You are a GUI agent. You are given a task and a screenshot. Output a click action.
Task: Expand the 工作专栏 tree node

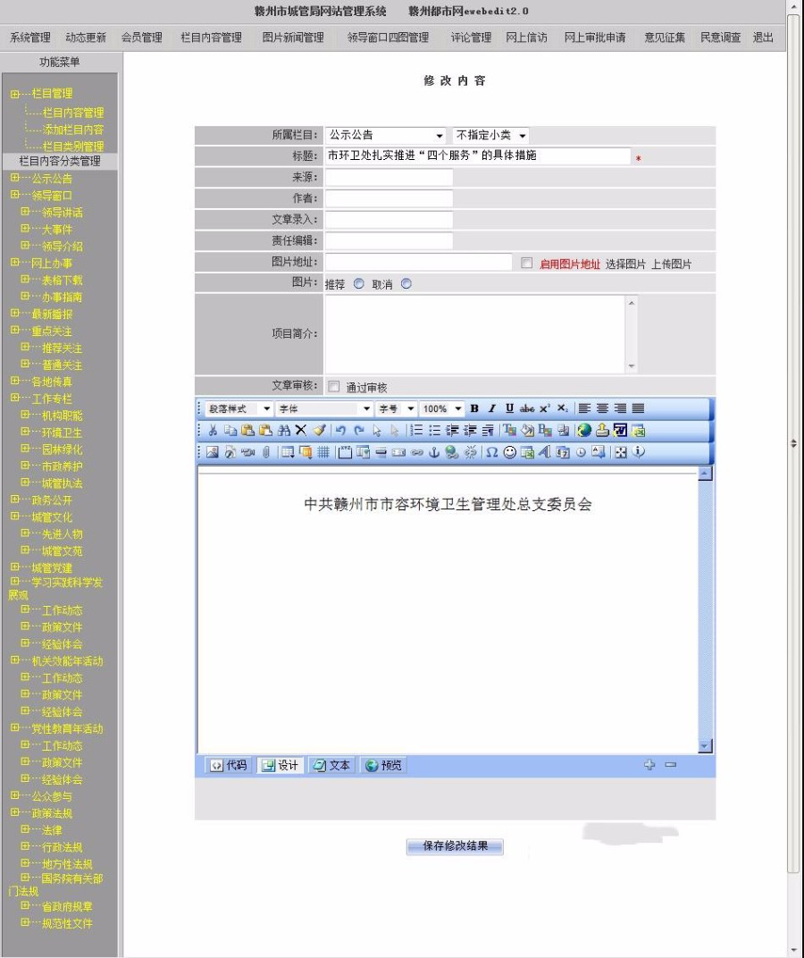tap(14, 398)
